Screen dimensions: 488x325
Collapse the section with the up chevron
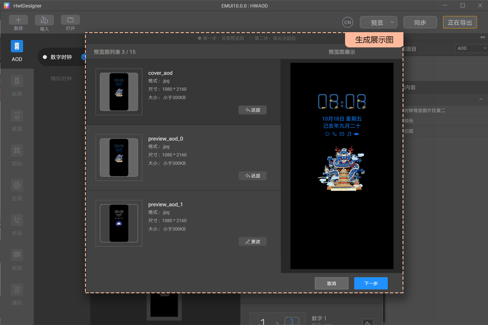point(481,99)
